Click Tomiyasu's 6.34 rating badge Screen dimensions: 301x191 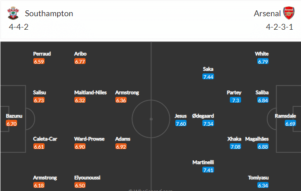click(x=263, y=186)
